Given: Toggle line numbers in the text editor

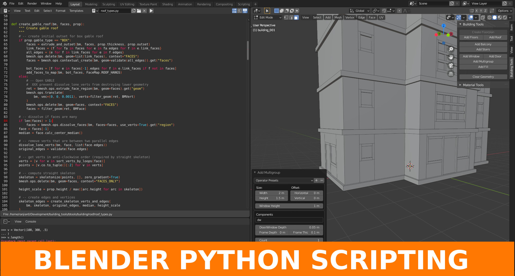Looking at the screenshot, I should (234, 11).
